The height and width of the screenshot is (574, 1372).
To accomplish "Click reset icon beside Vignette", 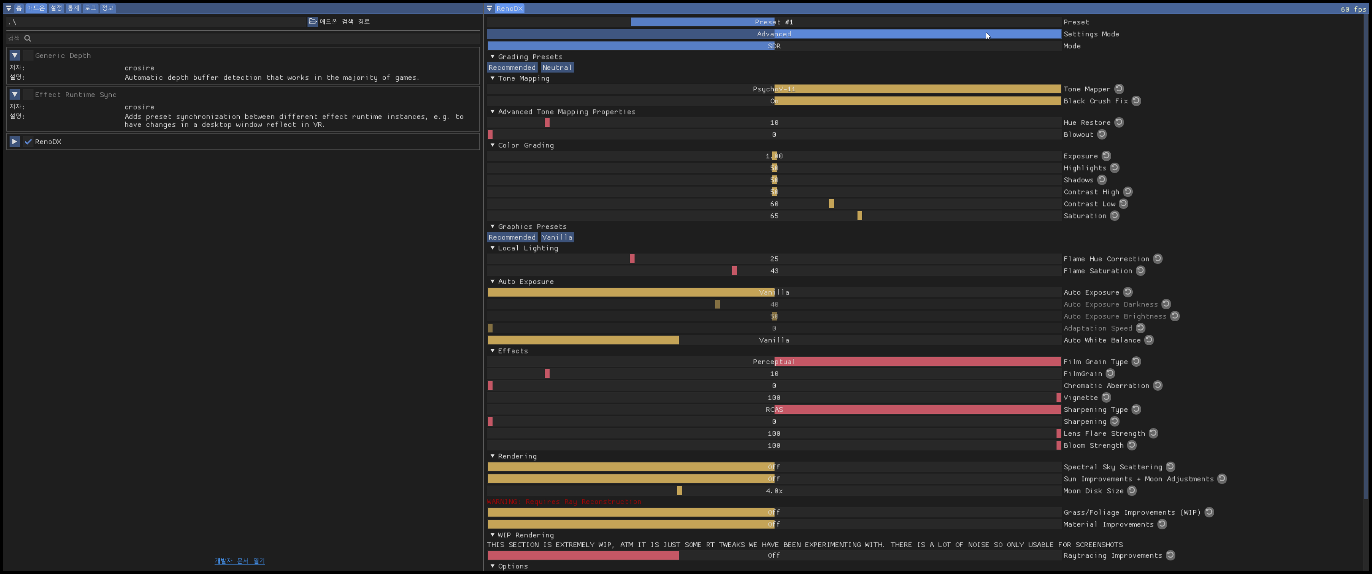I will [x=1106, y=397].
